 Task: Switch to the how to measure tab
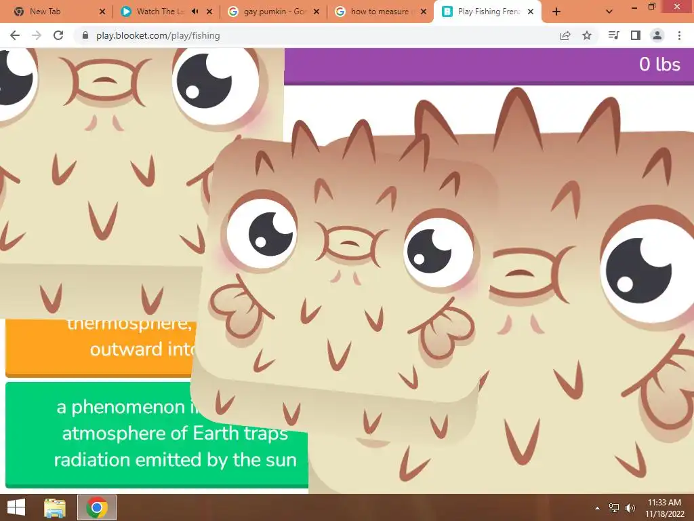pyautogui.click(x=381, y=12)
